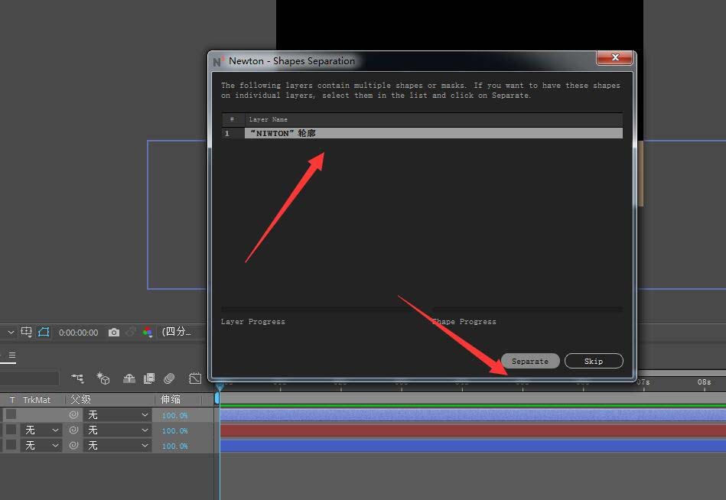Open the viewer resolution dropdown (四分
Image resolution: width=726 pixels, height=500 pixels.
[181, 332]
